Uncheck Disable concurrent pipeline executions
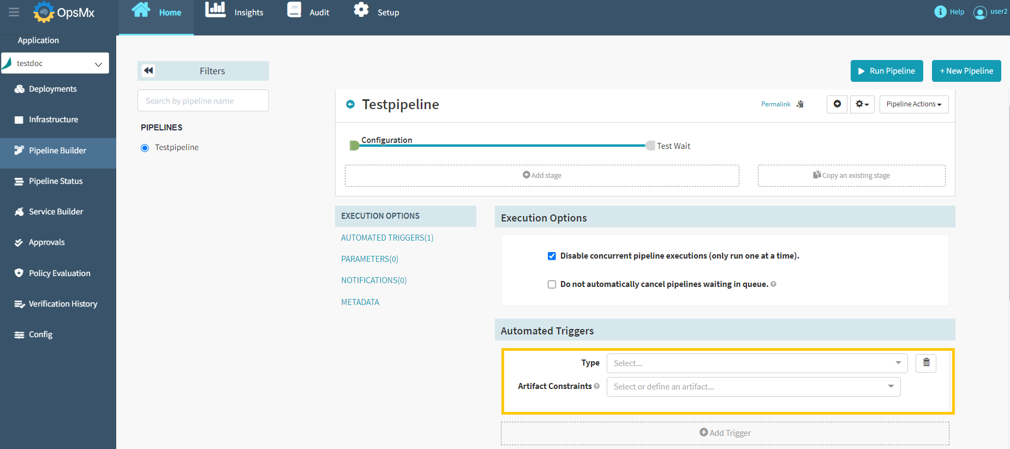The image size is (1010, 449). (552, 256)
